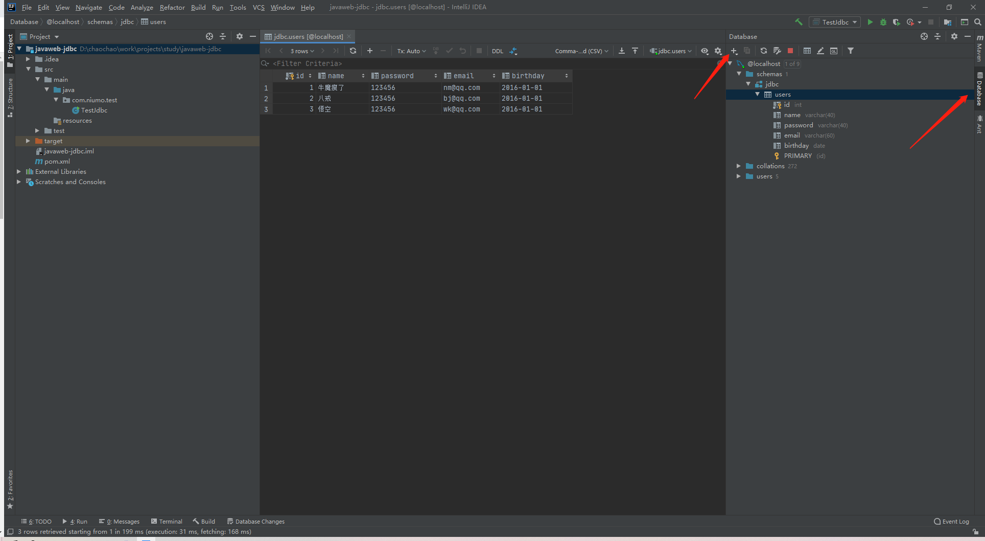985x541 pixels.
Task: Click the Edit Source pencil icon
Action: (820, 51)
